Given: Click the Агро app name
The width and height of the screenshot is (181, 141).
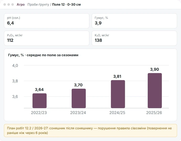Looking at the screenshot, I should [21, 4].
